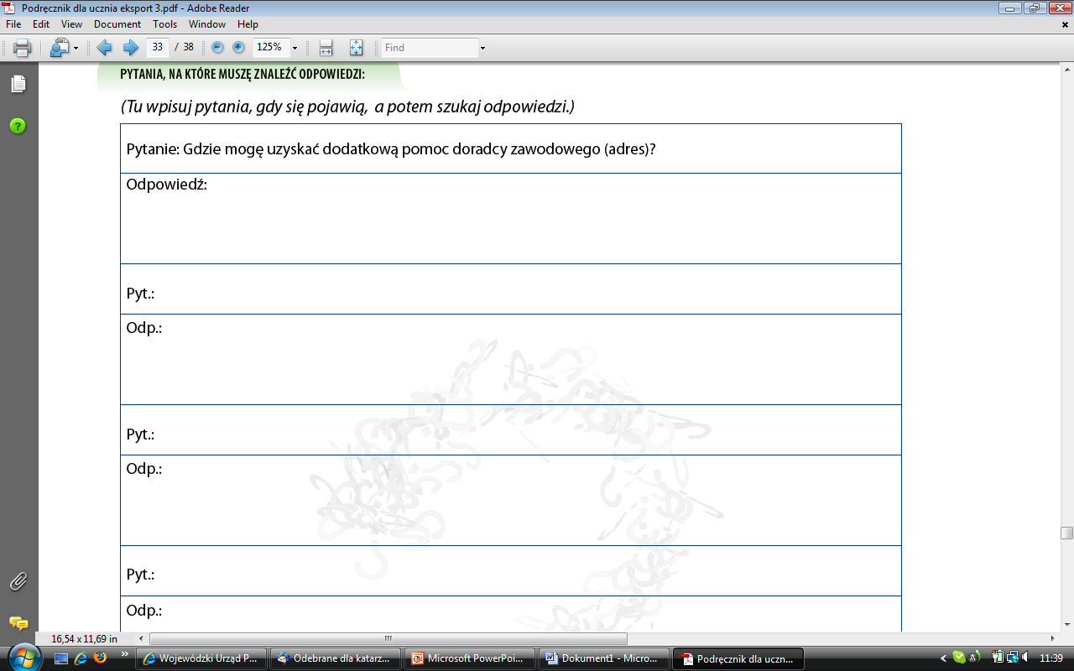Click the 125% zoom value field
The width and height of the screenshot is (1074, 671).
270,47
